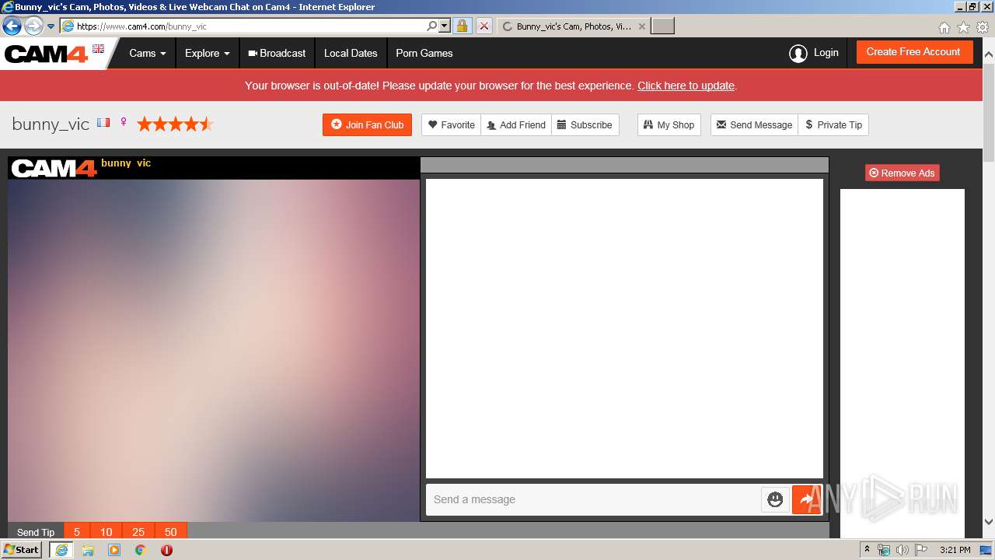Click the bunny_vic profile name heading

[51, 124]
